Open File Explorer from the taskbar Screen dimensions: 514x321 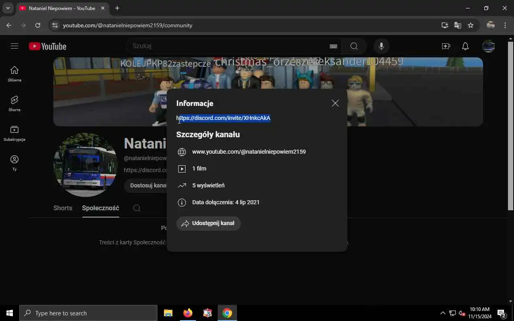168,313
